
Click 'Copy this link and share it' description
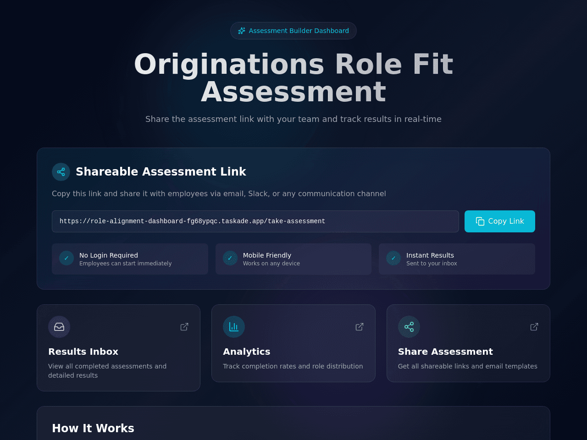[219, 194]
